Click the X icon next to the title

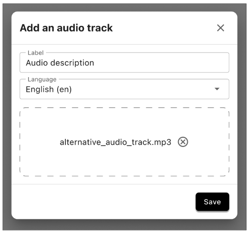(x=221, y=28)
